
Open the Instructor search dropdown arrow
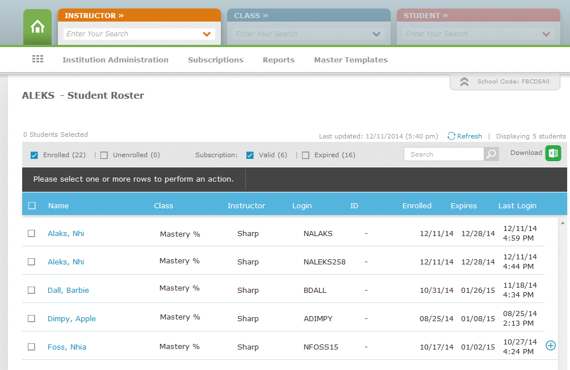click(207, 34)
